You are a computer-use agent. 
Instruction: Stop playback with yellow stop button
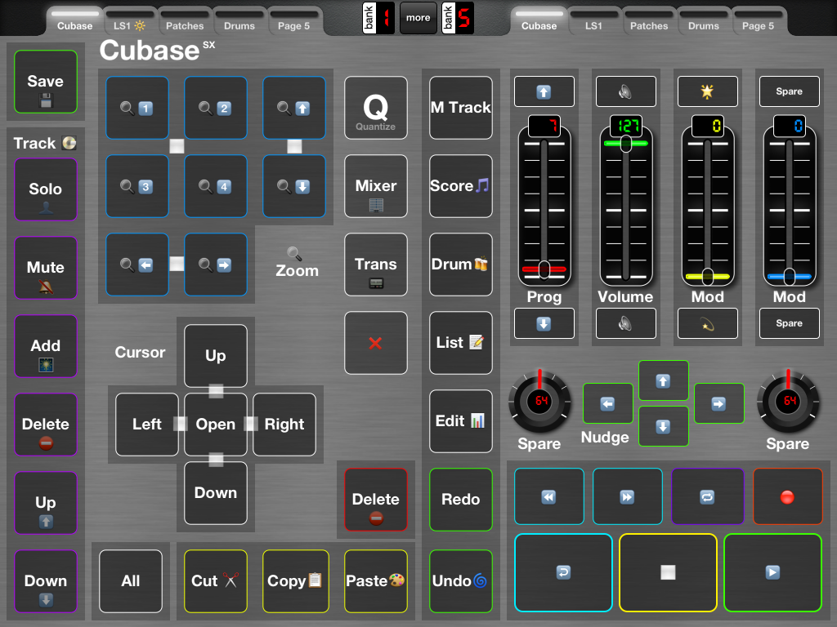tap(668, 572)
